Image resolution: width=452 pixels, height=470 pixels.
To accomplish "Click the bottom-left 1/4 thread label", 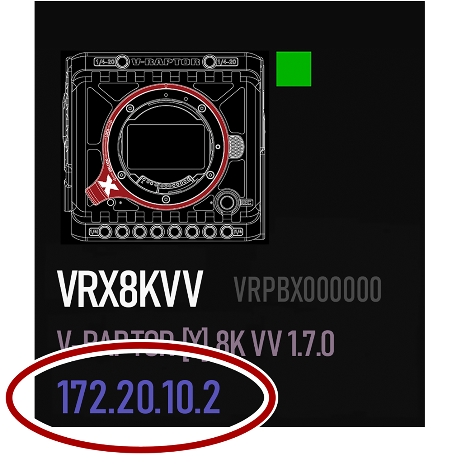I will [93, 232].
